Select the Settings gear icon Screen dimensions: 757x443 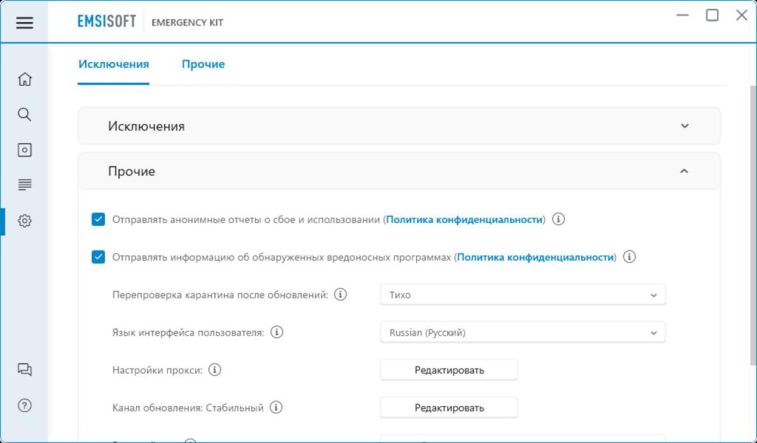[24, 221]
